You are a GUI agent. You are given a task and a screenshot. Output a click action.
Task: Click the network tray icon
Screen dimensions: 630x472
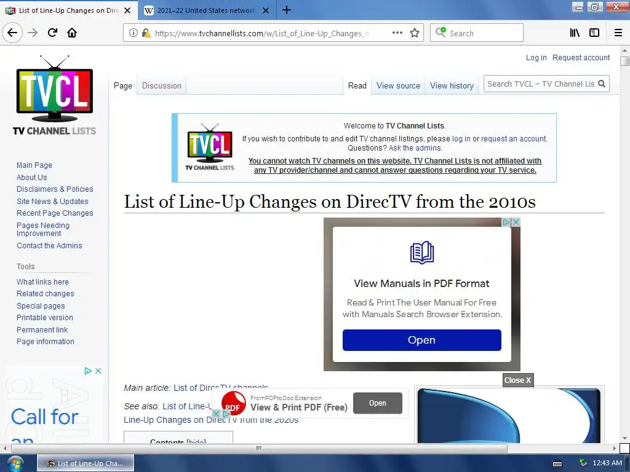pos(583,463)
